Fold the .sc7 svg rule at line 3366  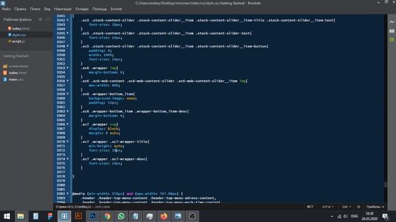pyautogui.click(x=67, y=125)
